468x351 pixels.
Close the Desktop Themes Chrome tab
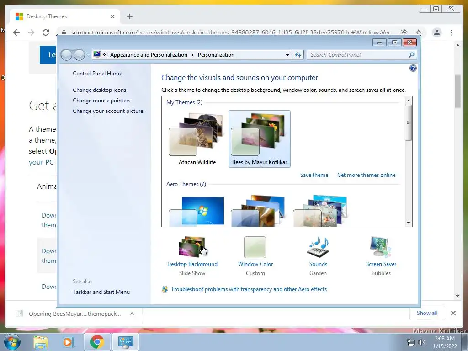tap(112, 16)
